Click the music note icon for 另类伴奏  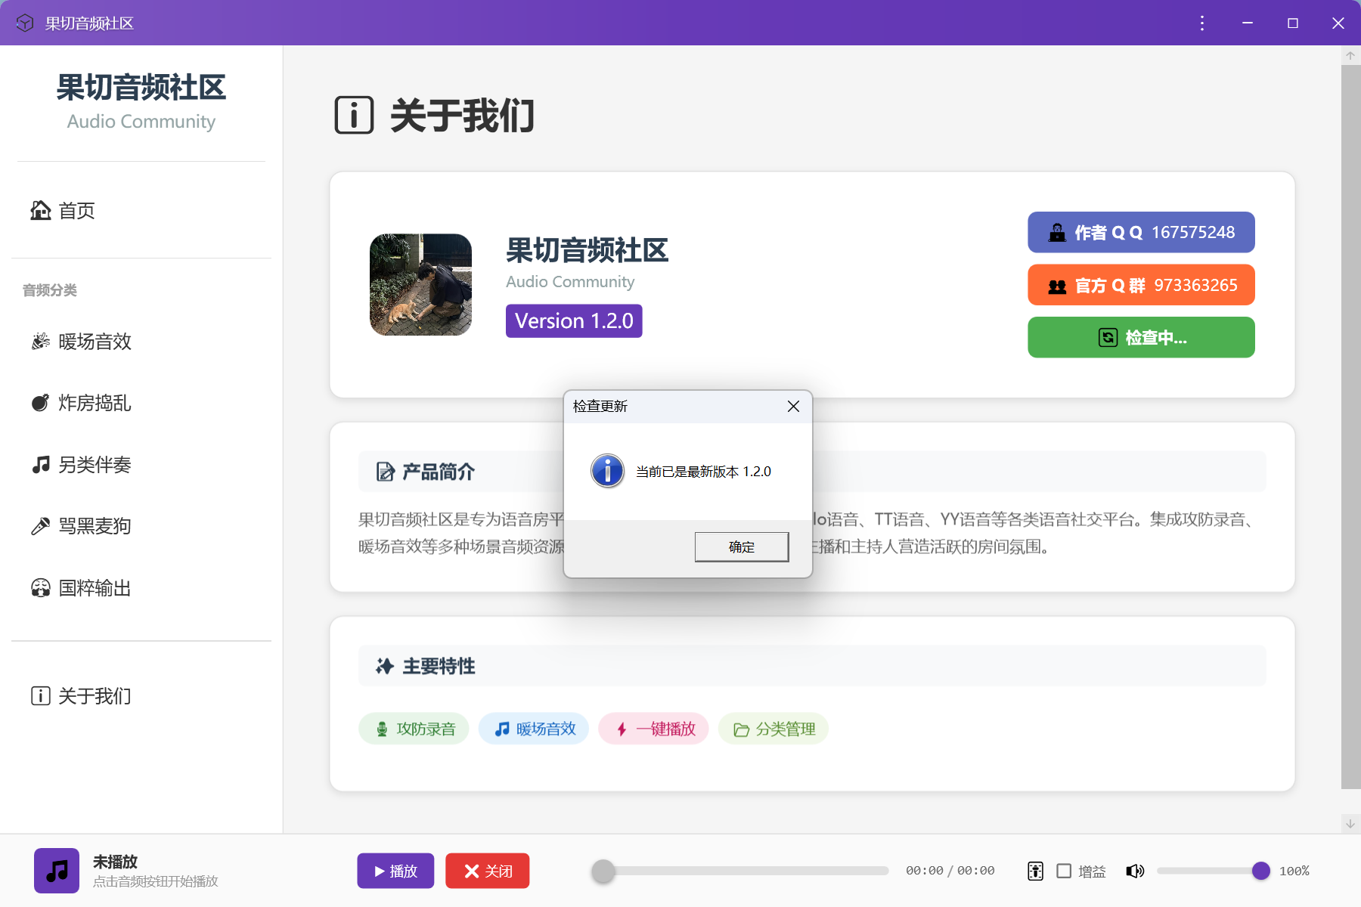[40, 465]
